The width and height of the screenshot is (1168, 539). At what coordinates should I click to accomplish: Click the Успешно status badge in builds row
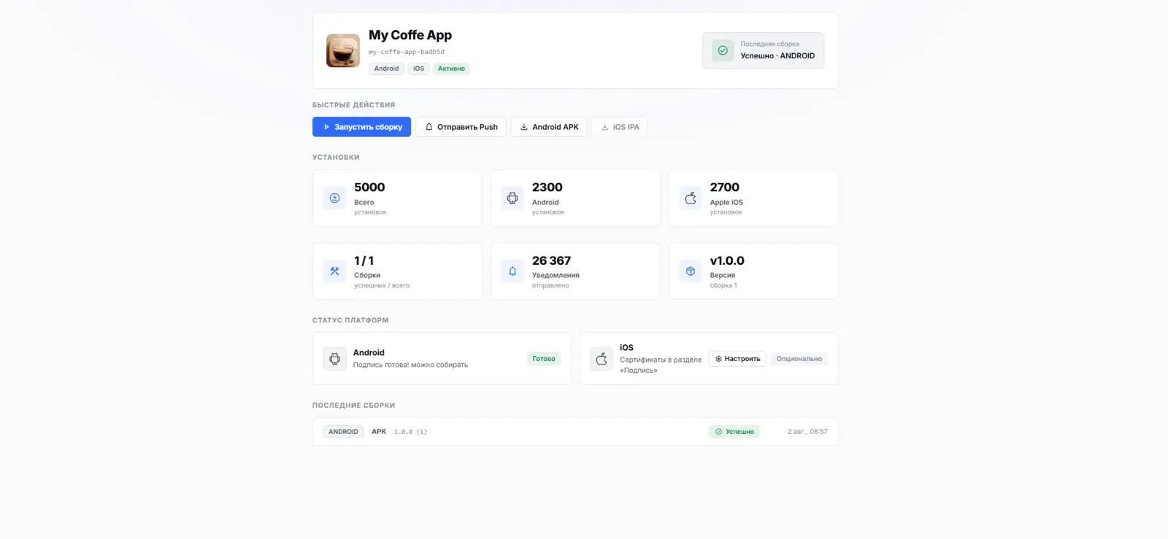(x=734, y=432)
